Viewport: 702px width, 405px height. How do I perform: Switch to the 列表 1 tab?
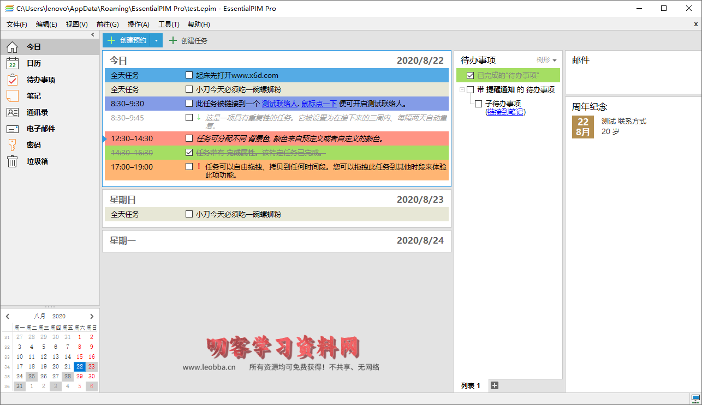coord(471,386)
